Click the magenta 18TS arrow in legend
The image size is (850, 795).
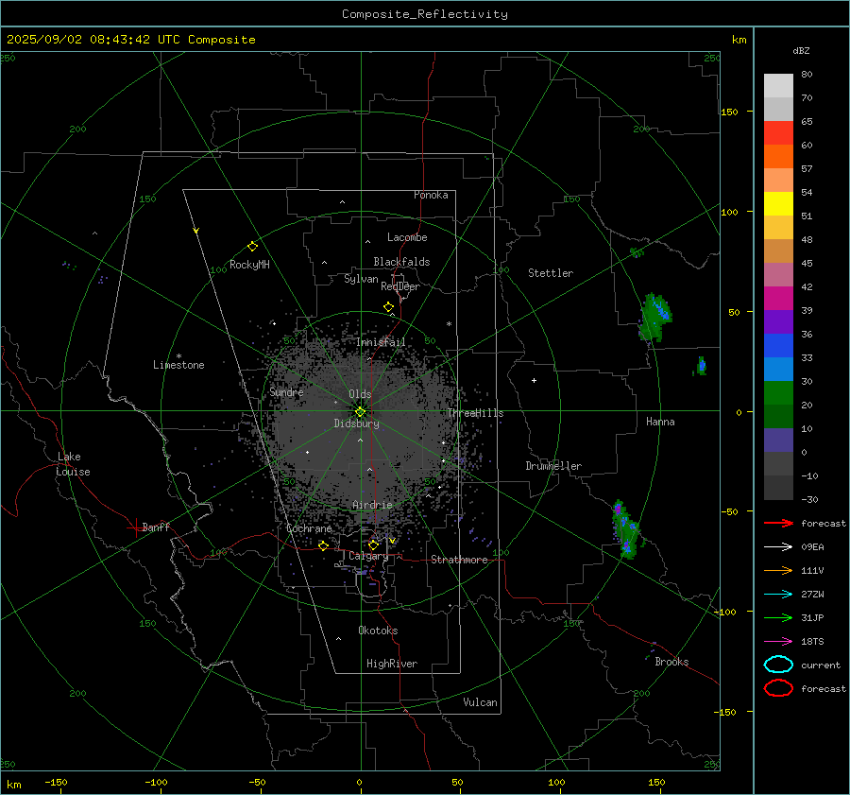pyautogui.click(x=778, y=642)
